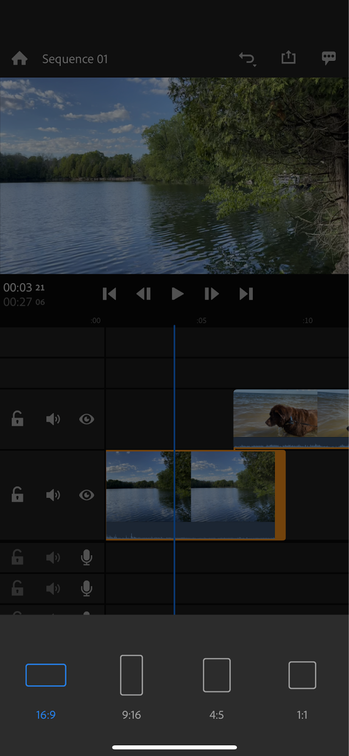Step back one frame
The image size is (349, 756).
[143, 294]
